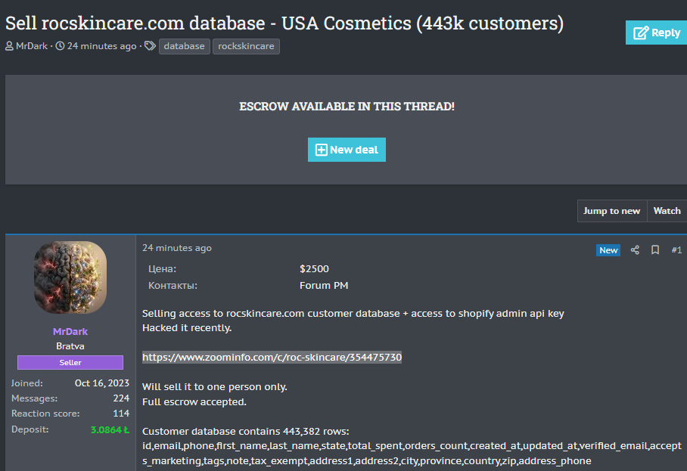Select the $2500 price value
687x471 pixels.
click(314, 269)
